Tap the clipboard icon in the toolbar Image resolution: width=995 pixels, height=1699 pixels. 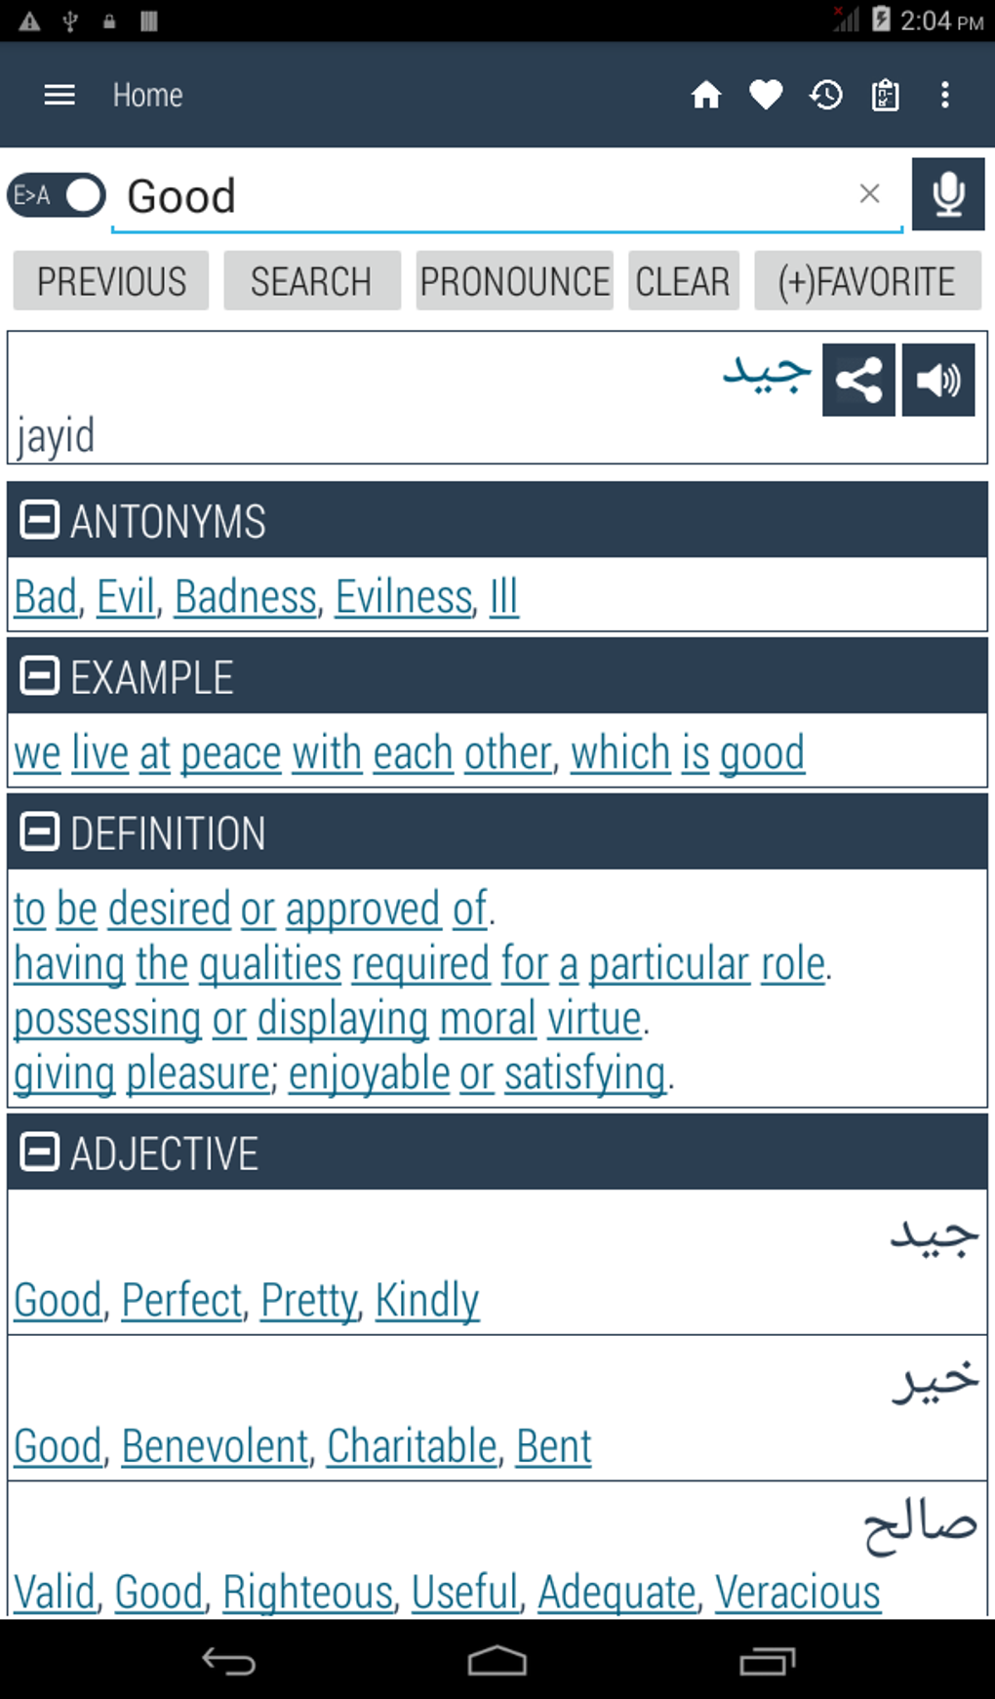(x=884, y=95)
